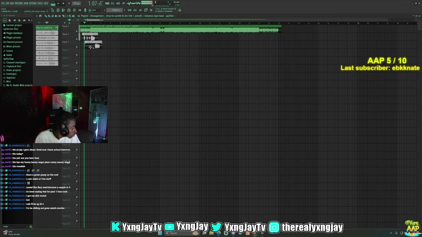Click the record button
422x237 pixels.
coord(69,3)
